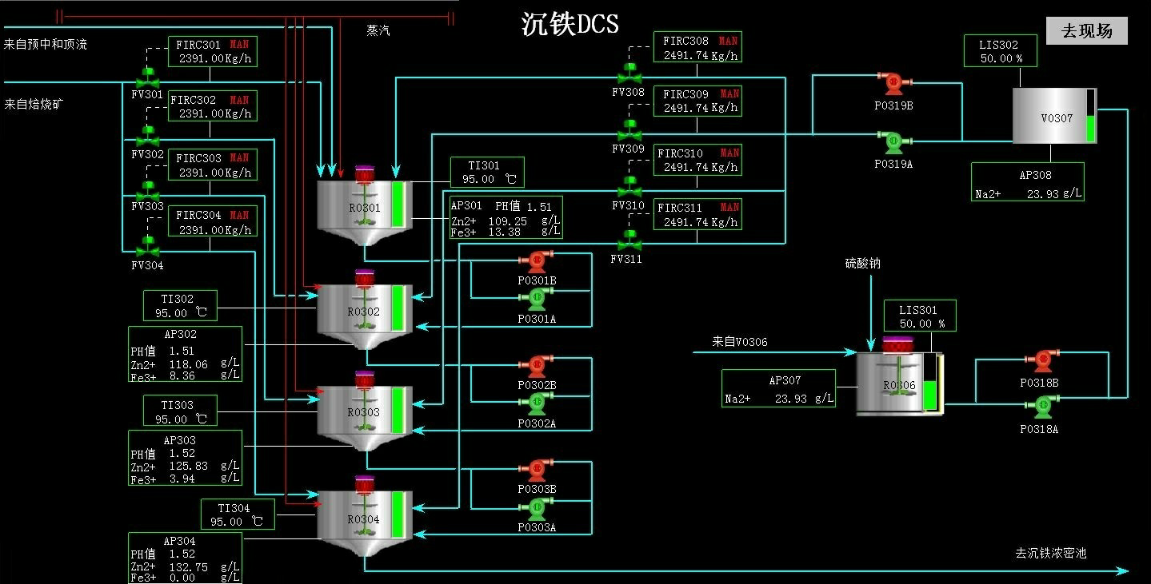Click the MAN mode indicator of FIRC301

coord(239,45)
